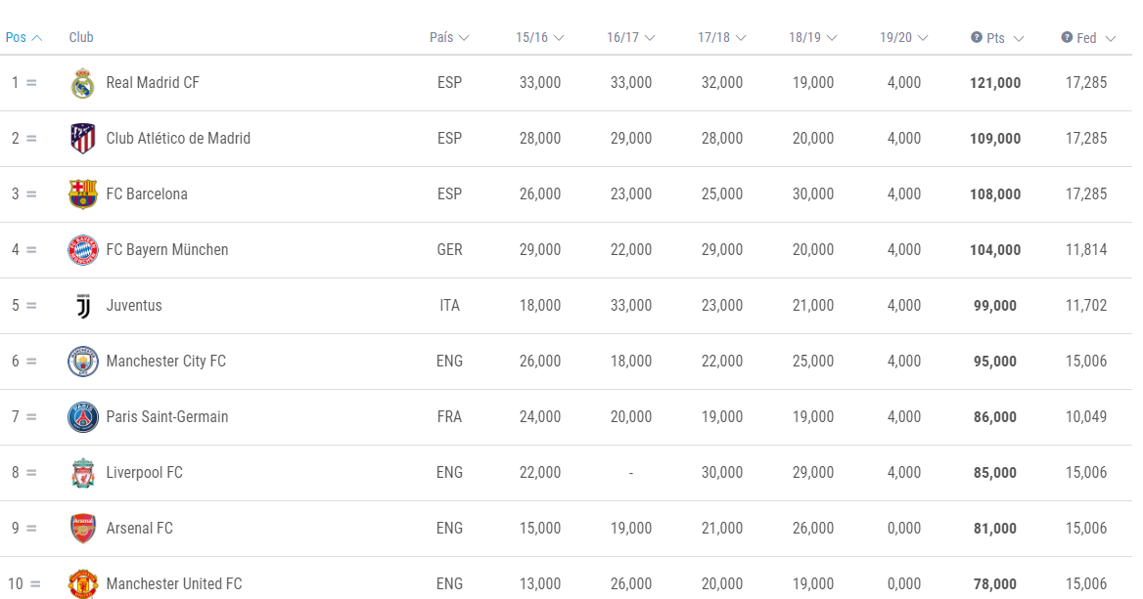Click the Manchester City crest icon
The image size is (1143, 599).
tap(83, 362)
